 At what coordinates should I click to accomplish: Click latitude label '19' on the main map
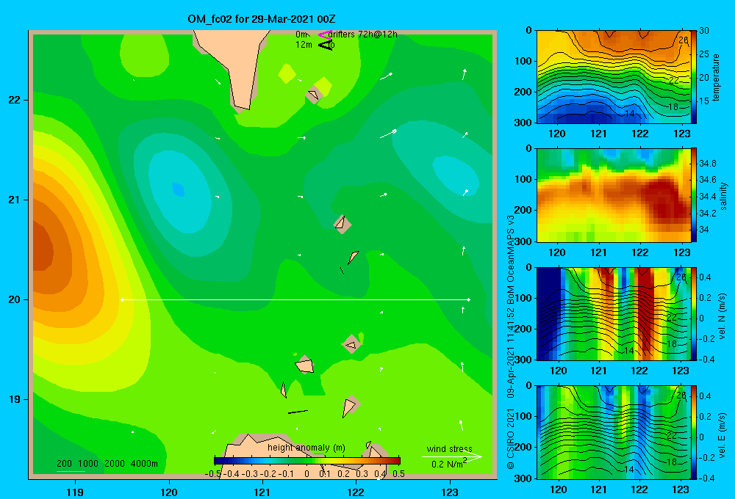(x=14, y=399)
